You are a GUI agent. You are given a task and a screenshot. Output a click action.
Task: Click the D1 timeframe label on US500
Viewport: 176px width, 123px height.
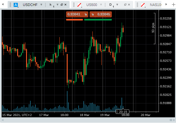pyautogui.click(x=112, y=5)
